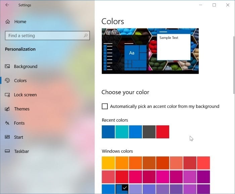Click the Themes brush icon
Image resolution: width=235 pixels, height=194 pixels.
pyautogui.click(x=7, y=109)
